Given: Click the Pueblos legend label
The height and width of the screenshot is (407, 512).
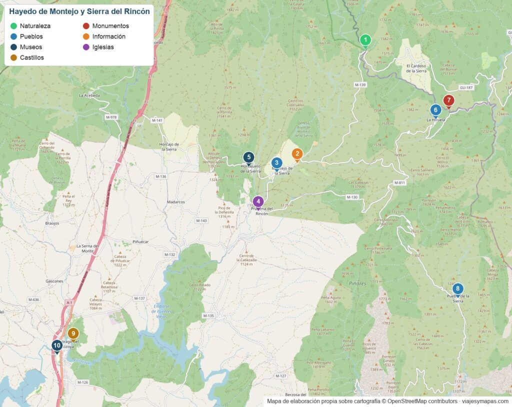Looking at the screenshot, I should 31,36.
